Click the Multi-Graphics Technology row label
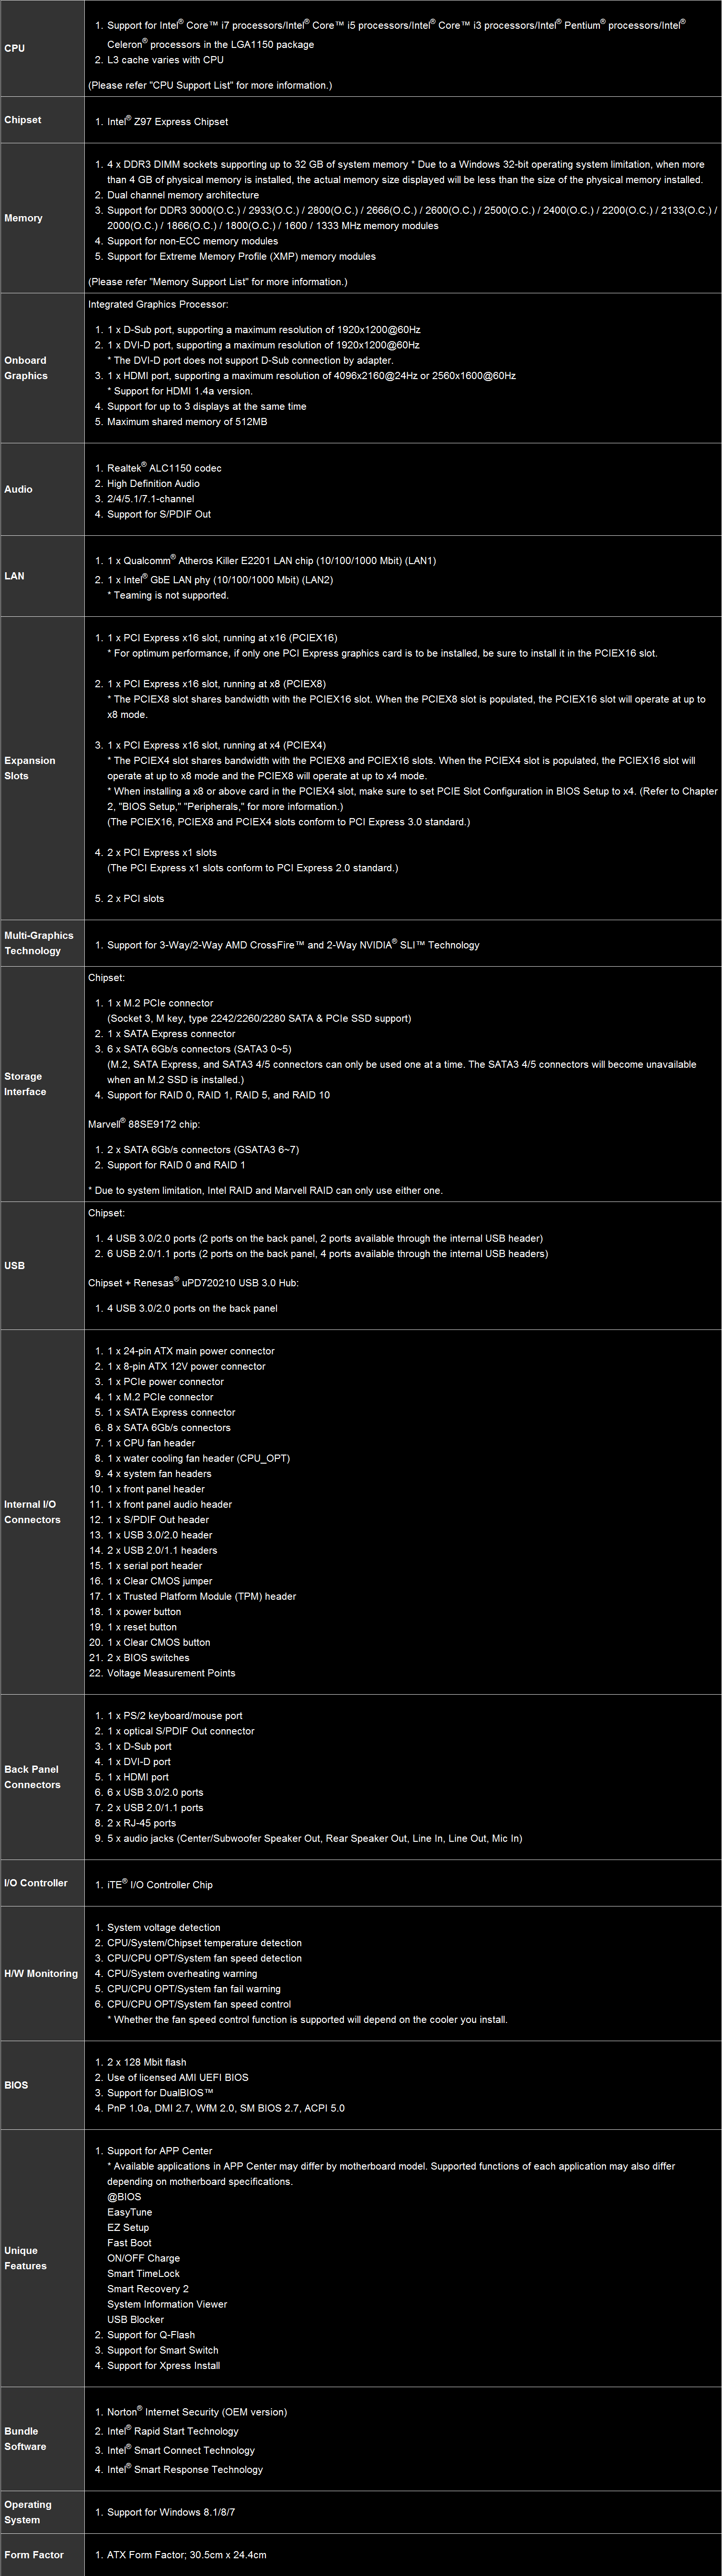The width and height of the screenshot is (722, 2576). (x=39, y=943)
